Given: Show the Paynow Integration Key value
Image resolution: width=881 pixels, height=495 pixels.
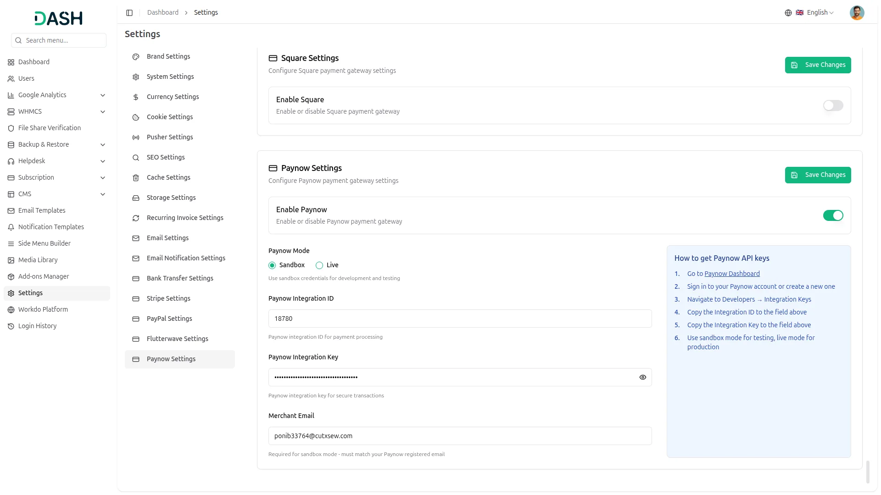Looking at the screenshot, I should (x=642, y=377).
